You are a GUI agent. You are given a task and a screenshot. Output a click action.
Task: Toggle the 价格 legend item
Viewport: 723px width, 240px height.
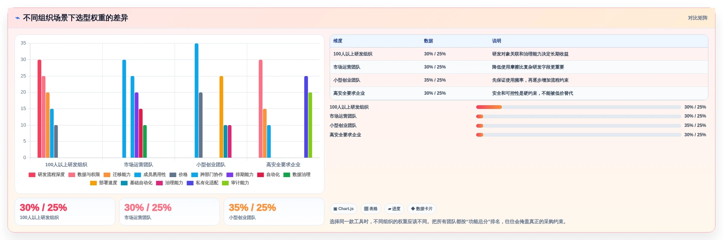(x=179, y=174)
